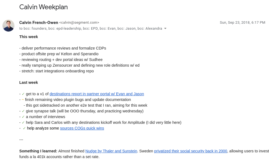
Task: Open the destinations report in partner portal link
Action: 97,94
